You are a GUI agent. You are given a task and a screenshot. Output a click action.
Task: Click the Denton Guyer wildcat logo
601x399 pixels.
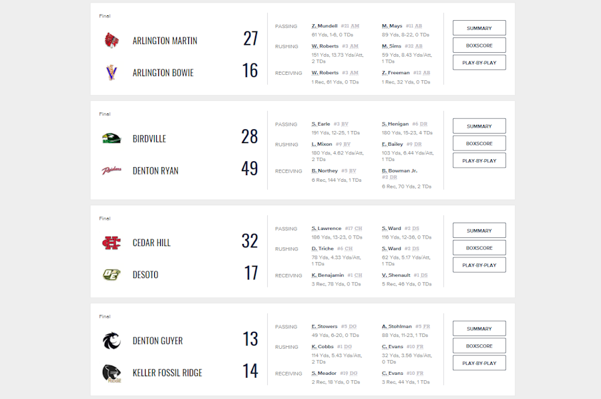[111, 341]
